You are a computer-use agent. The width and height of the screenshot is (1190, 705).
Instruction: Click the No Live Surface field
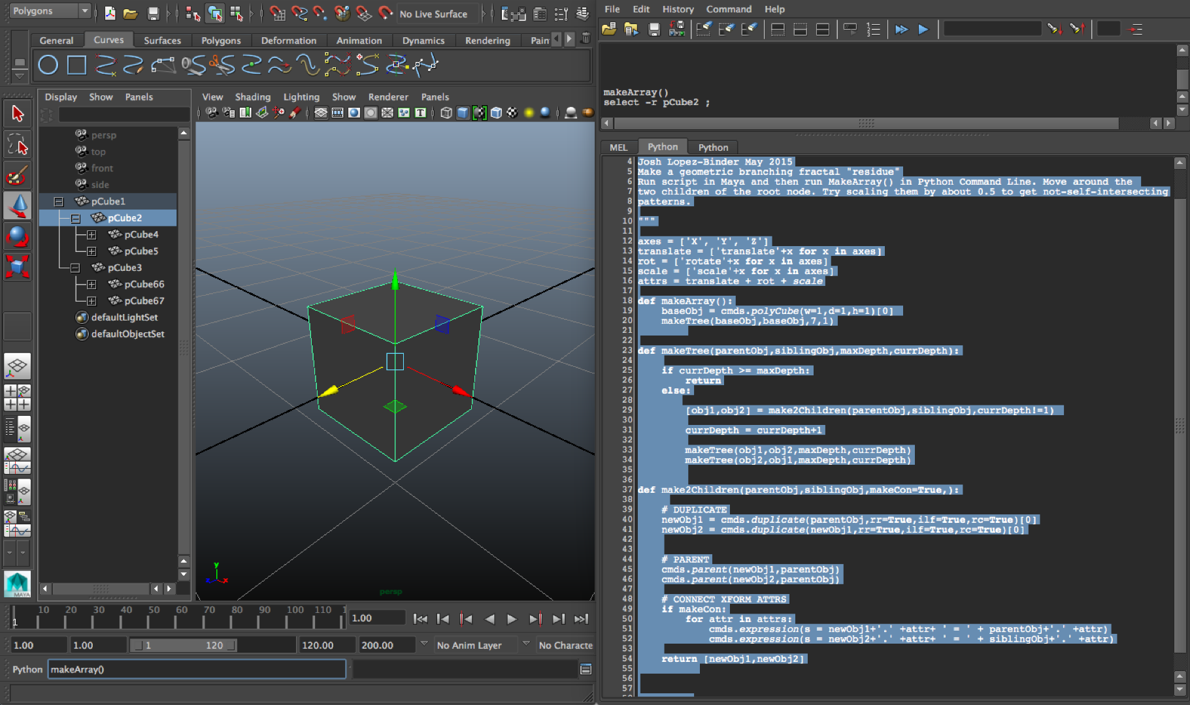pyautogui.click(x=434, y=14)
